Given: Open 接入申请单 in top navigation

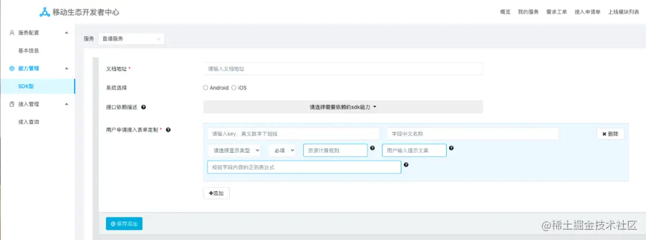Looking at the screenshot, I should 587,13.
